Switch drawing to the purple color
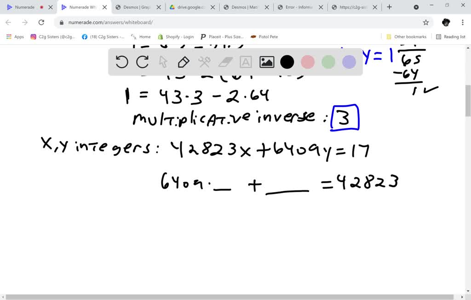This screenshot has height=300, width=471. [349, 62]
